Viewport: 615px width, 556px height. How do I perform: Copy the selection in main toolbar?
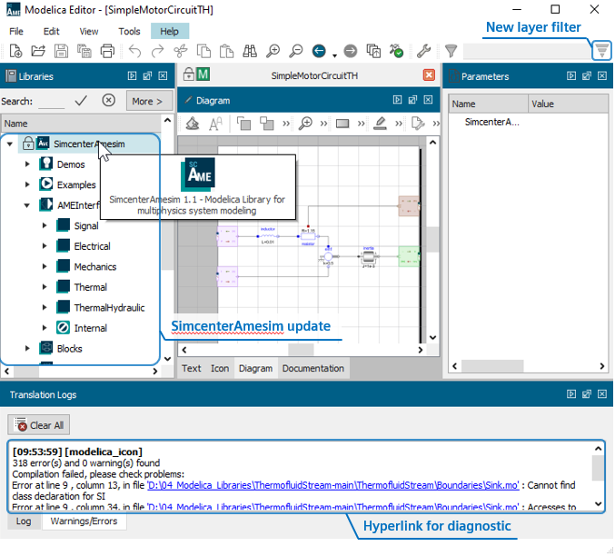point(203,51)
